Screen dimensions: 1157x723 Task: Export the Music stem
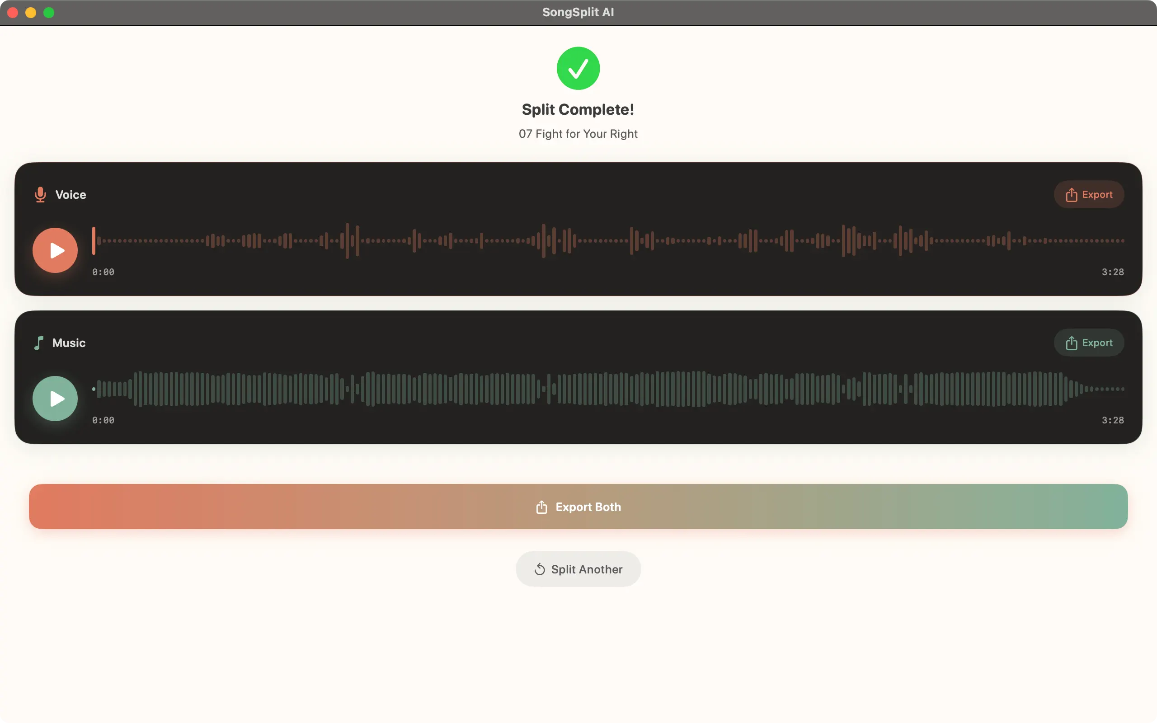(x=1089, y=343)
